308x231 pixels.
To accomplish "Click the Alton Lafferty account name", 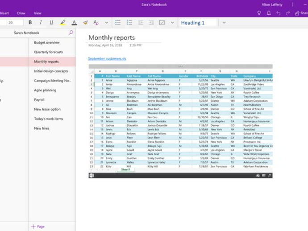I will pos(272,4).
